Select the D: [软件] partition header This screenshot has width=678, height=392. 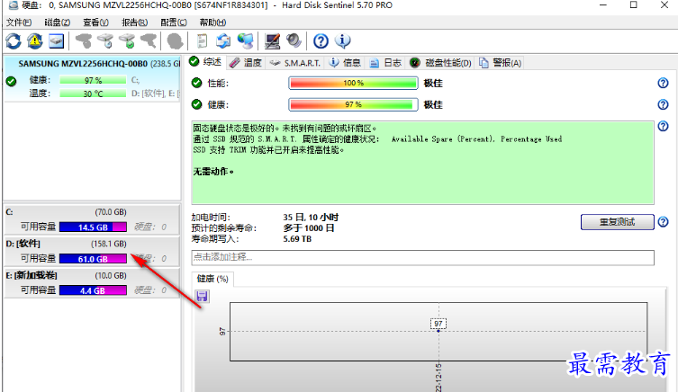(66, 244)
